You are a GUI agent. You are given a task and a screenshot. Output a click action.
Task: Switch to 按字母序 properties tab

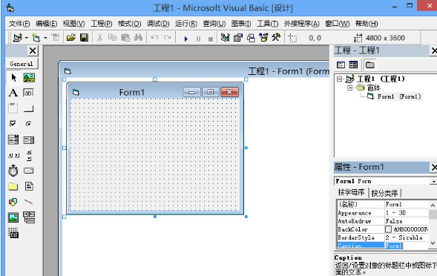coord(351,192)
